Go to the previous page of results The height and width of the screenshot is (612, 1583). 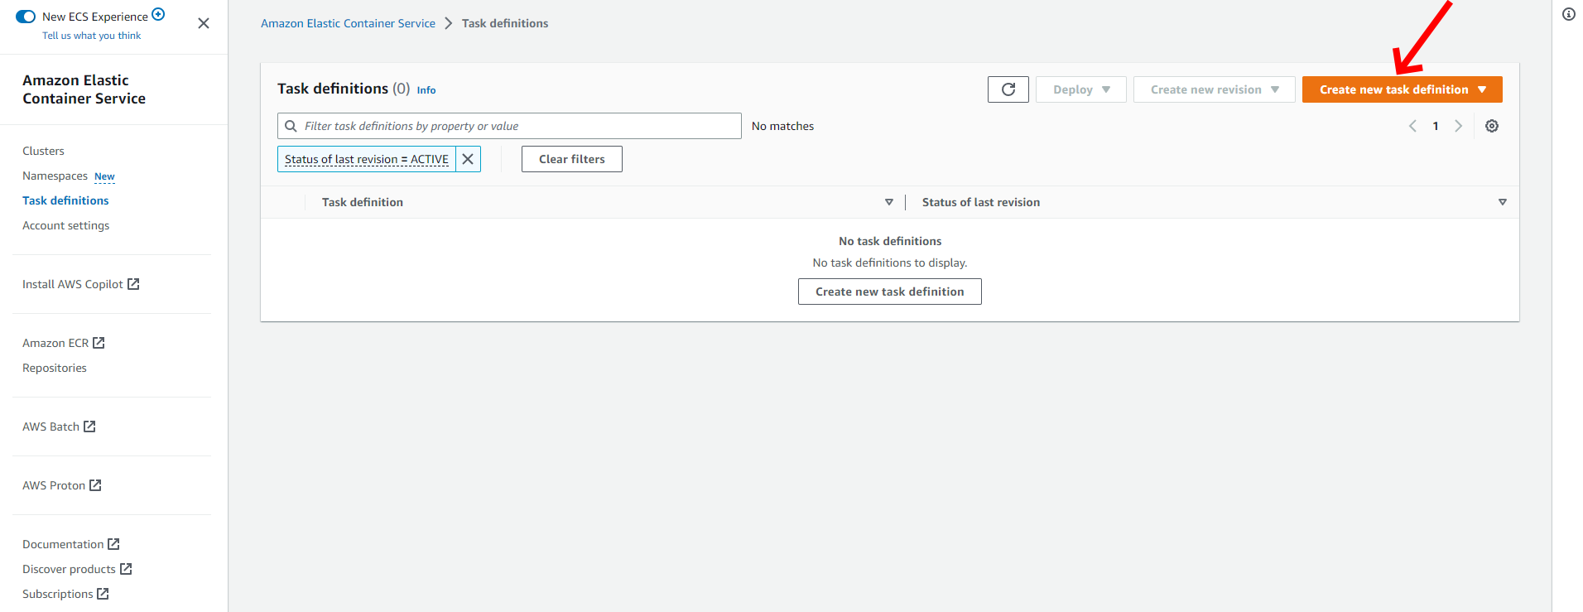point(1412,126)
